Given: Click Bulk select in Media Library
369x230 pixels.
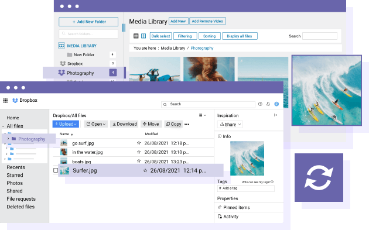Looking at the screenshot, I should 160,36.
